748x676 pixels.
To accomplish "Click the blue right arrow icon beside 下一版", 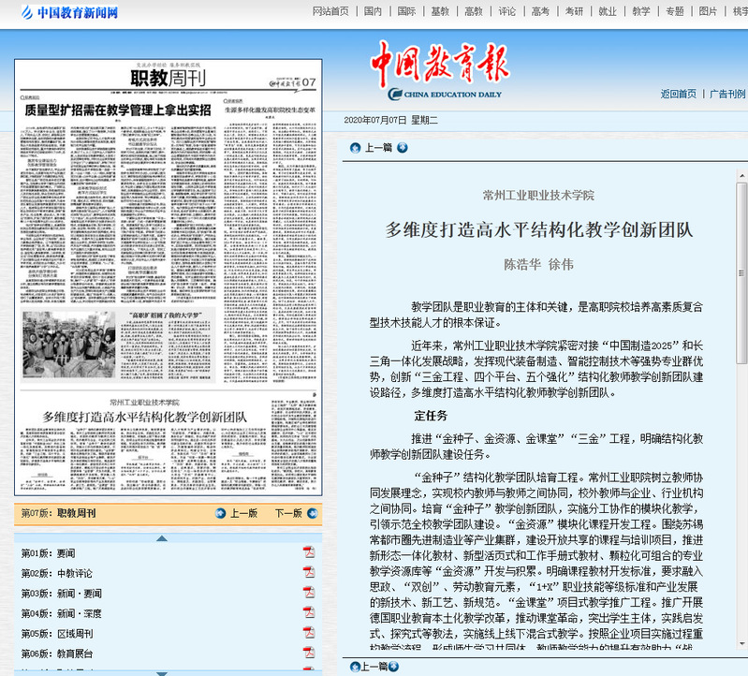I will [x=310, y=513].
